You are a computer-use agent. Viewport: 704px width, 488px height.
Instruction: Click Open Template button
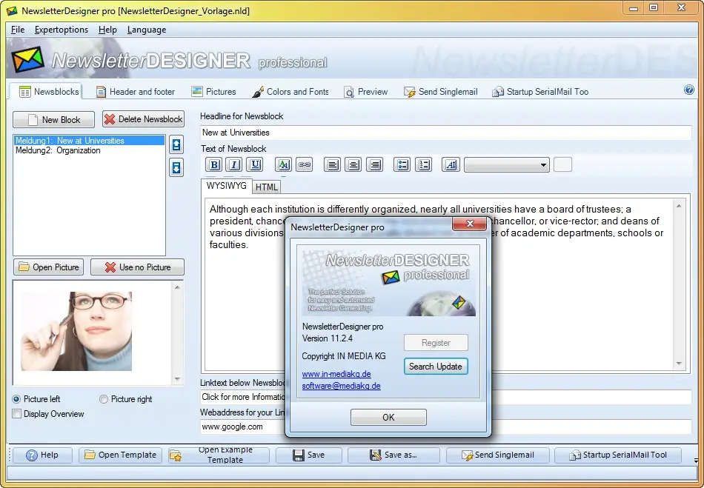coord(121,455)
